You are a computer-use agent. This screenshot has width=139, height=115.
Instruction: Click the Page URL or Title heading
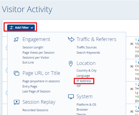41,73
